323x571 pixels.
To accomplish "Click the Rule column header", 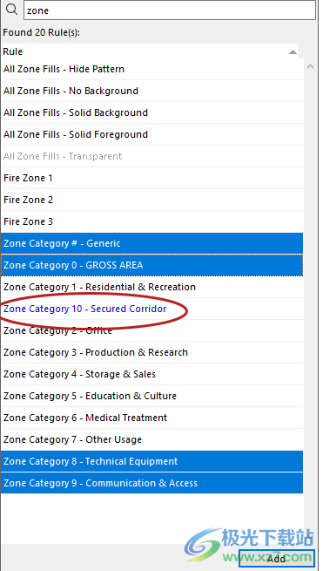I will [x=150, y=51].
